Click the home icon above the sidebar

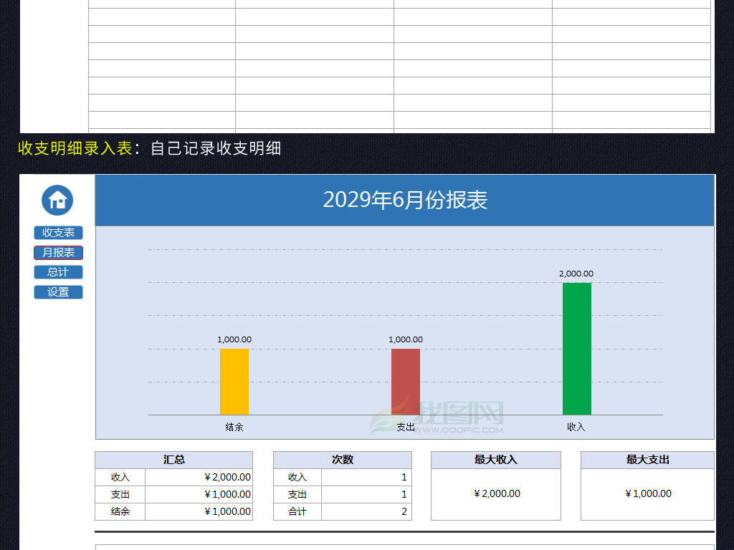(x=57, y=201)
